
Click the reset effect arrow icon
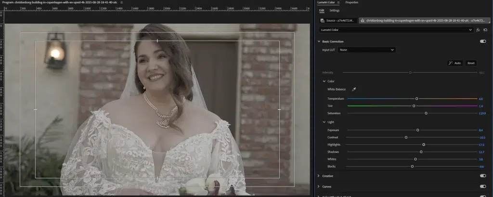[x=485, y=30]
